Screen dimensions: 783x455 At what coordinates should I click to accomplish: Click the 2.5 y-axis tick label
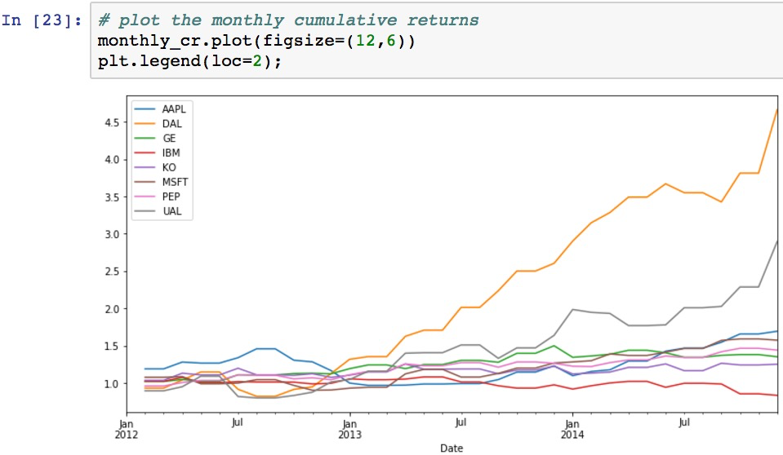[x=110, y=272]
